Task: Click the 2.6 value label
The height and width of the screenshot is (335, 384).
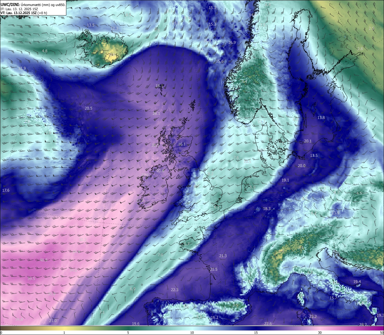Action: coord(371,29)
